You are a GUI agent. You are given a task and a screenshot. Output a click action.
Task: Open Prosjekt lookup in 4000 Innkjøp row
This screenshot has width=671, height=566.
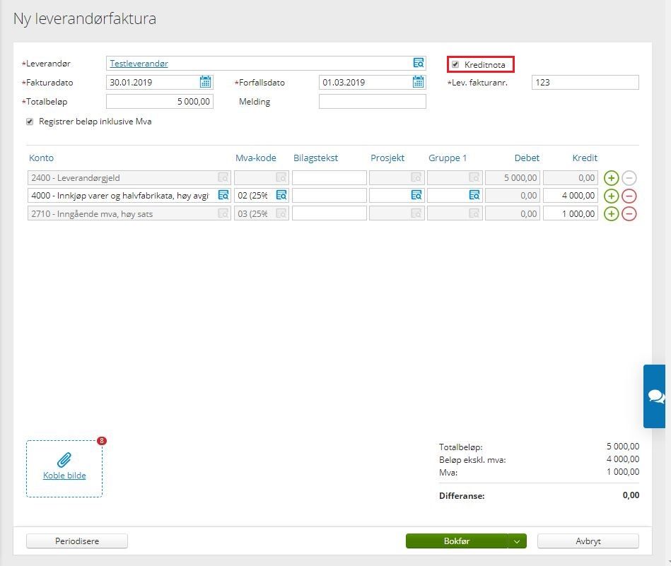click(x=416, y=195)
